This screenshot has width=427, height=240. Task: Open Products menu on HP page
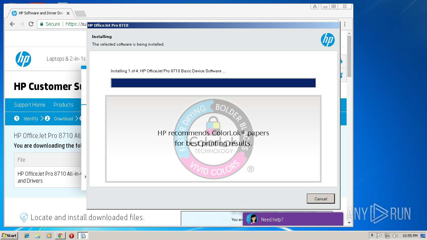(x=63, y=105)
